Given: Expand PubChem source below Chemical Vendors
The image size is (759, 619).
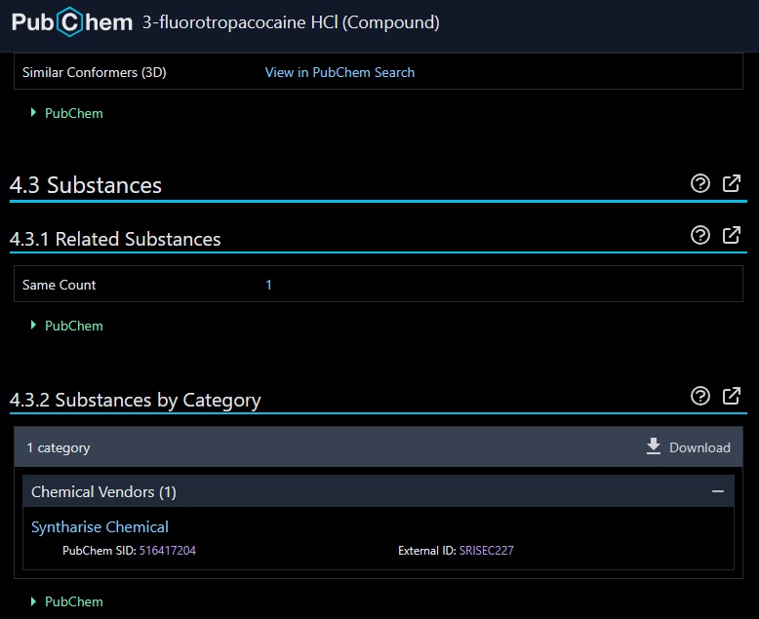Looking at the screenshot, I should [x=67, y=601].
